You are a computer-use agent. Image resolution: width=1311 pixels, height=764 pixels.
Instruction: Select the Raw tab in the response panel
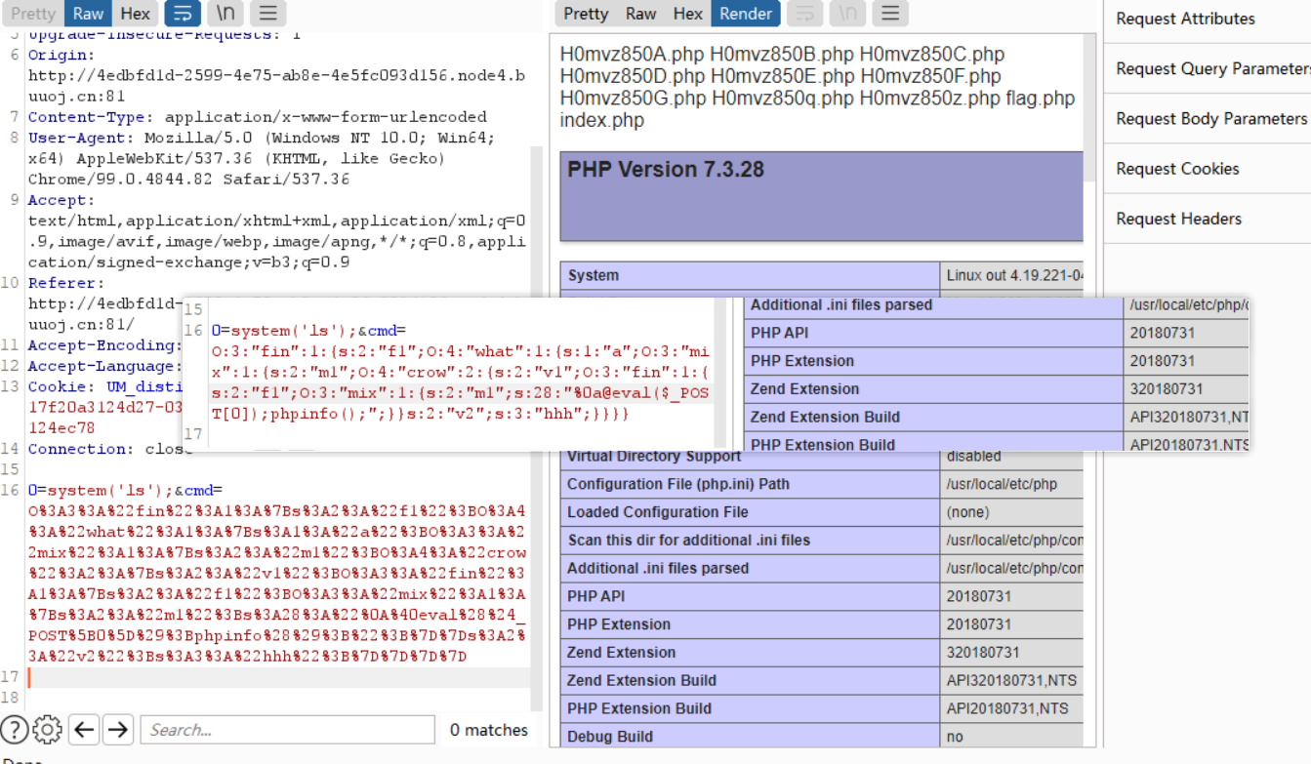[640, 14]
